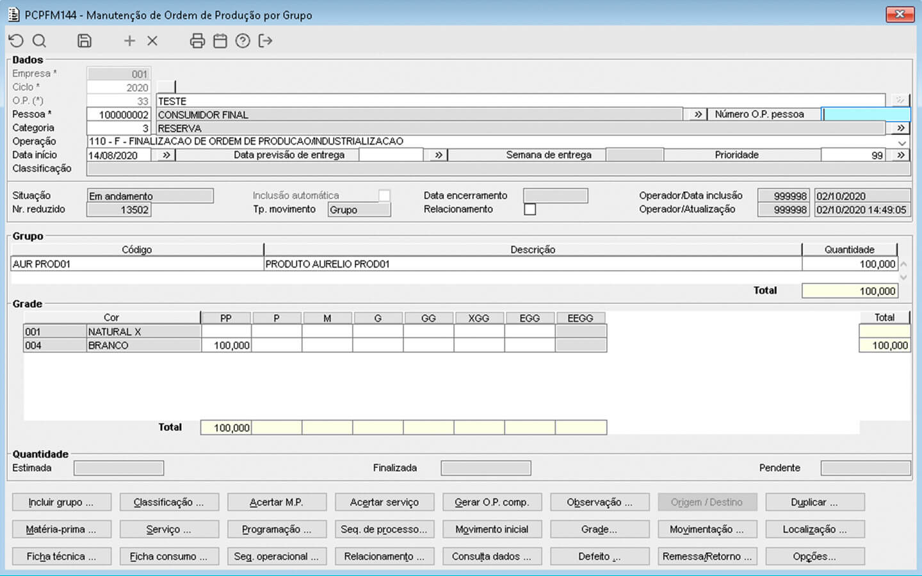Click the Número O.P. pessoa input field
Image resolution: width=922 pixels, height=576 pixels.
[x=866, y=115]
